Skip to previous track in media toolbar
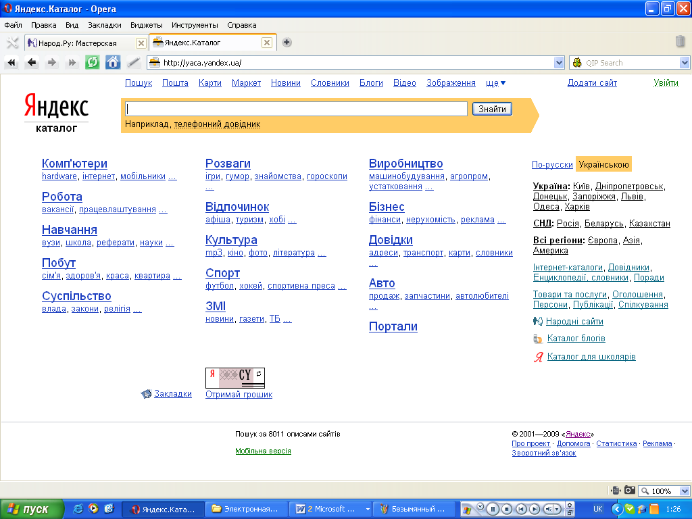Screen dimensions: 692x519 (521, 509)
